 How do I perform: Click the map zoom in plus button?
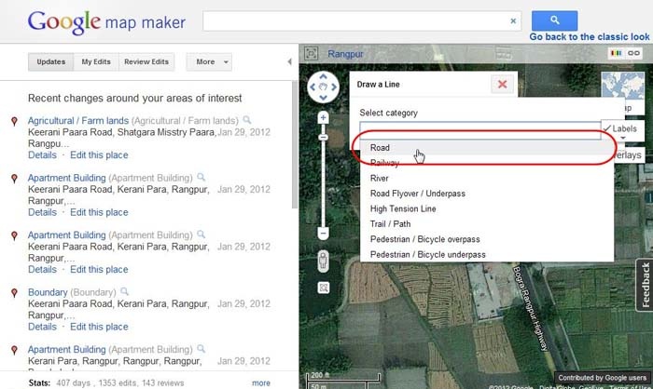(323, 118)
